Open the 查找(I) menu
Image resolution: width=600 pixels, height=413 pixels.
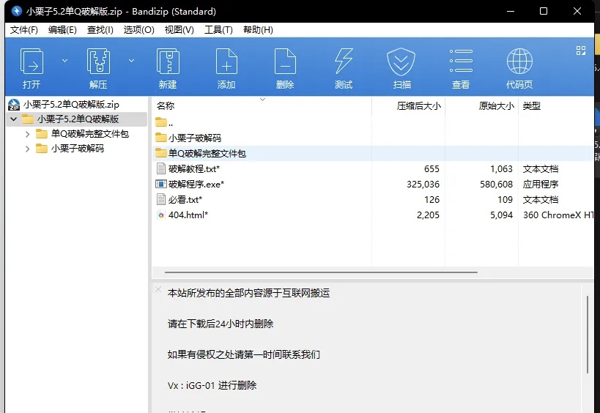100,30
